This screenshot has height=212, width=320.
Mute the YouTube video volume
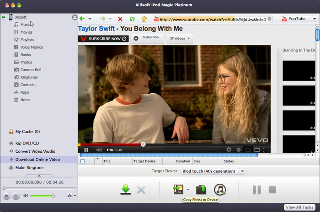point(98,150)
